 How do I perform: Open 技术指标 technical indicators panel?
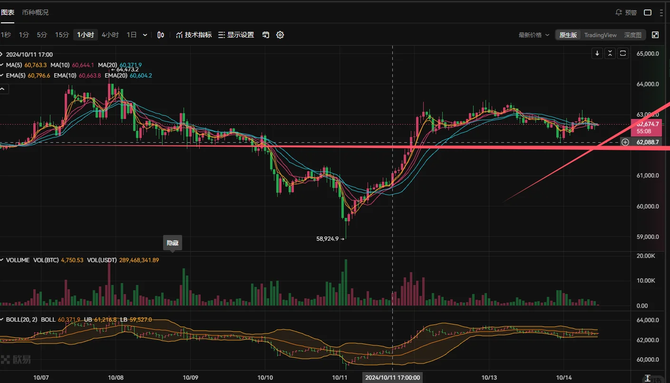194,35
